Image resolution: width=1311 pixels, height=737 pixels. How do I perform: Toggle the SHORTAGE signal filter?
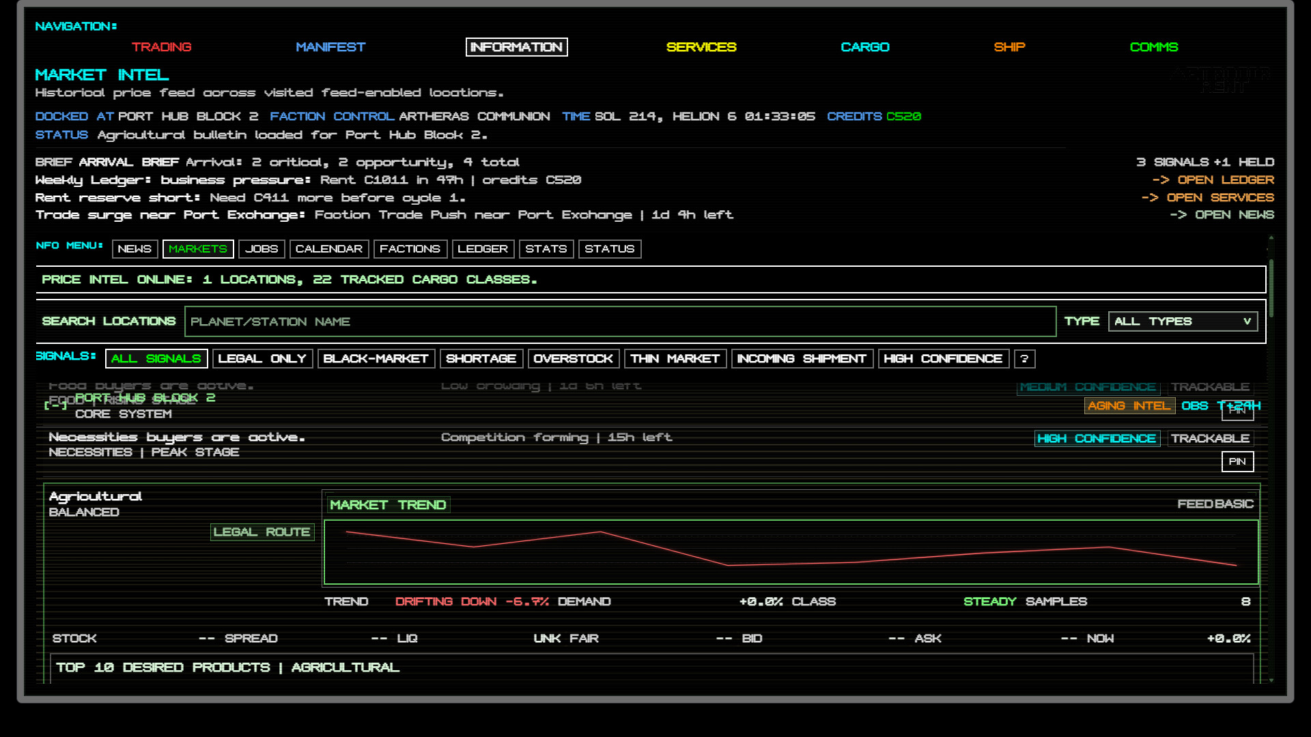click(x=481, y=359)
